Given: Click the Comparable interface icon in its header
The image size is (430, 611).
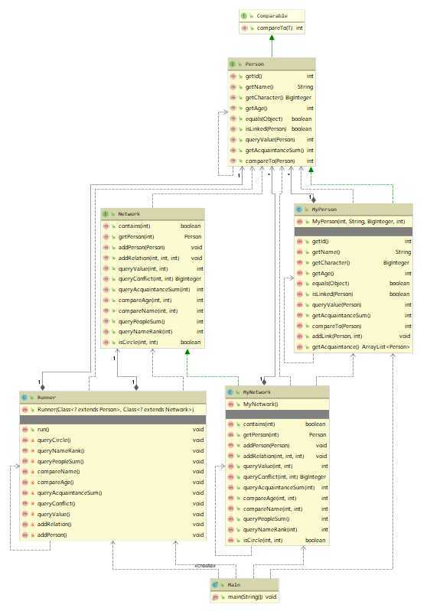Looking at the screenshot, I should tap(244, 16).
